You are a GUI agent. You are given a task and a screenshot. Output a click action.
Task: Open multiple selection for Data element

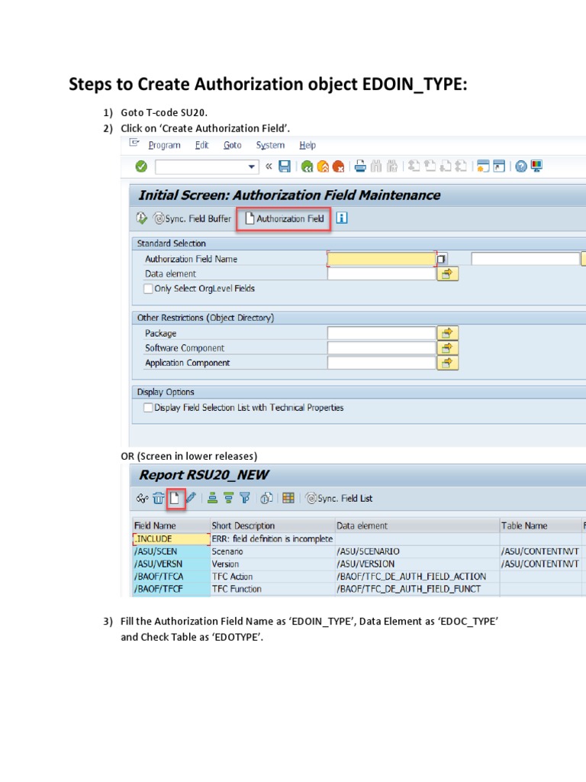[x=447, y=273]
